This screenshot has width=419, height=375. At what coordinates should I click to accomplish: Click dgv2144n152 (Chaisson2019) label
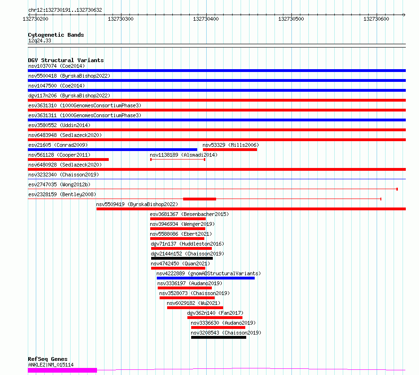pyautogui.click(x=187, y=254)
